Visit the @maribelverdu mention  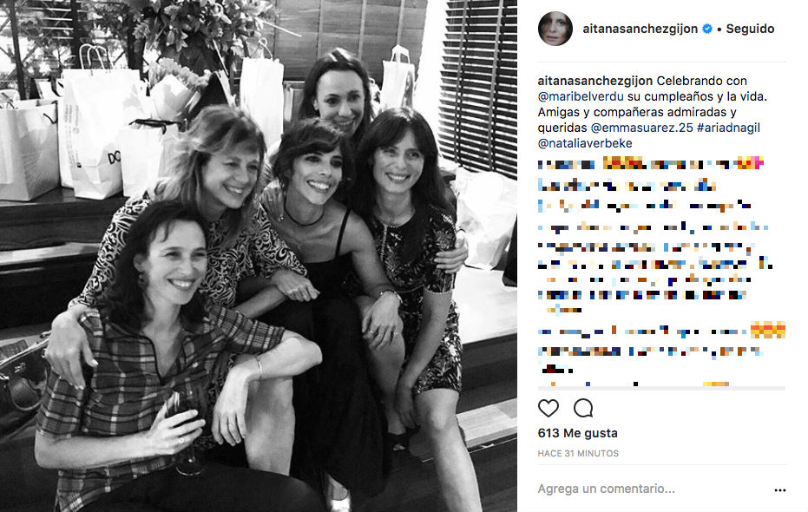[x=581, y=96]
